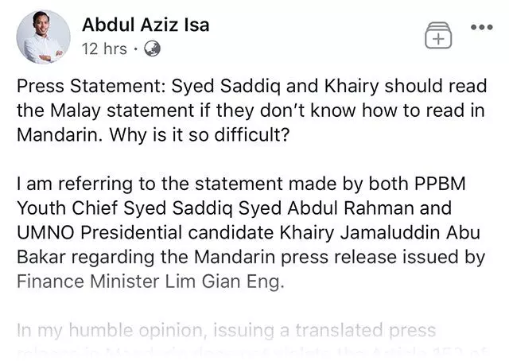Open the Abdul Aziz Isa profile name link

click(x=146, y=25)
